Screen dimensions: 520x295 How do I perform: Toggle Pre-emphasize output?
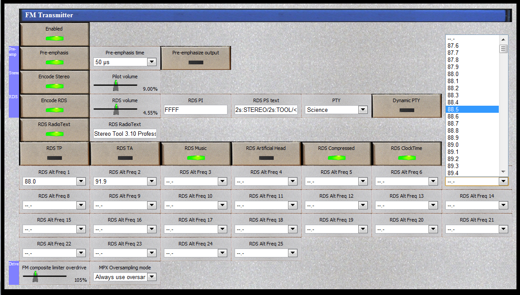click(196, 58)
